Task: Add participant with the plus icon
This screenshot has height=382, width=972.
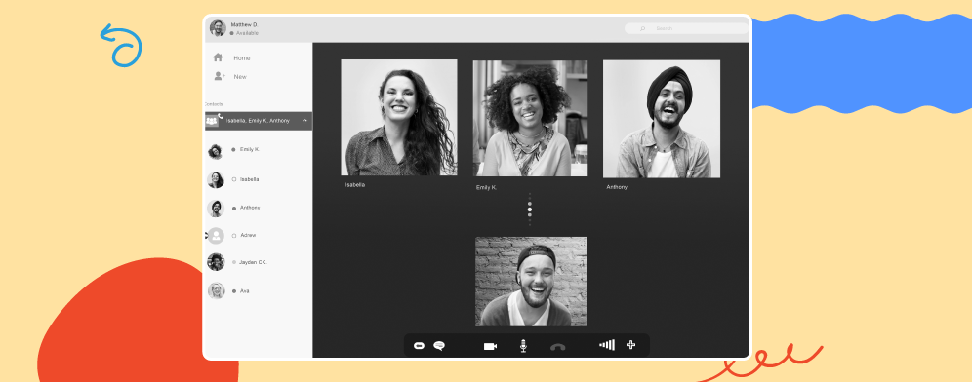Action: click(x=630, y=345)
